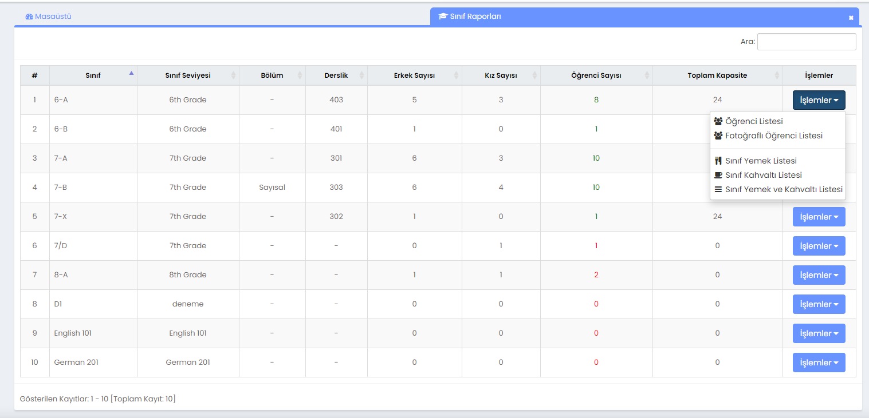Switch to the Masaüstü tab

pos(49,17)
